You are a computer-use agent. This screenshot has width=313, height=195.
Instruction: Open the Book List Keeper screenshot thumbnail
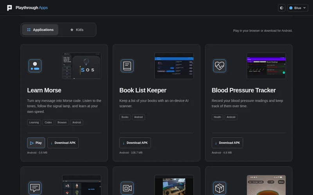pyautogui.click(x=174, y=66)
